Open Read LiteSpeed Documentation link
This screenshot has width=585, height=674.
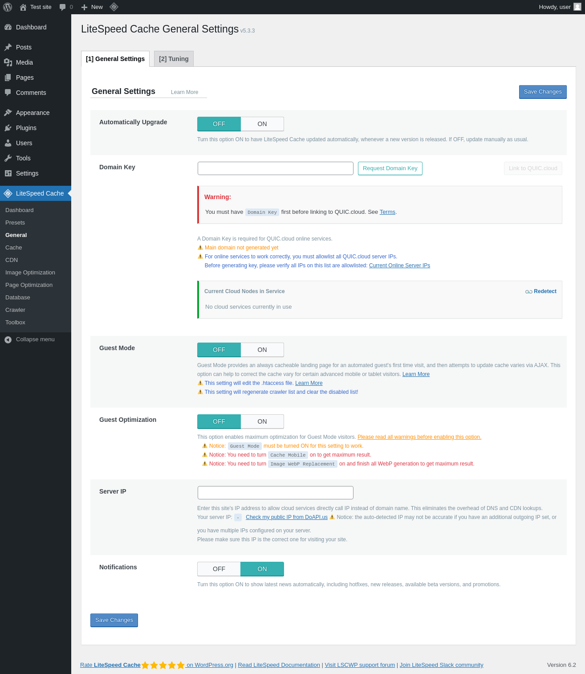point(279,665)
